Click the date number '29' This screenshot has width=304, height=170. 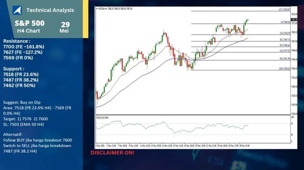pos(65,25)
